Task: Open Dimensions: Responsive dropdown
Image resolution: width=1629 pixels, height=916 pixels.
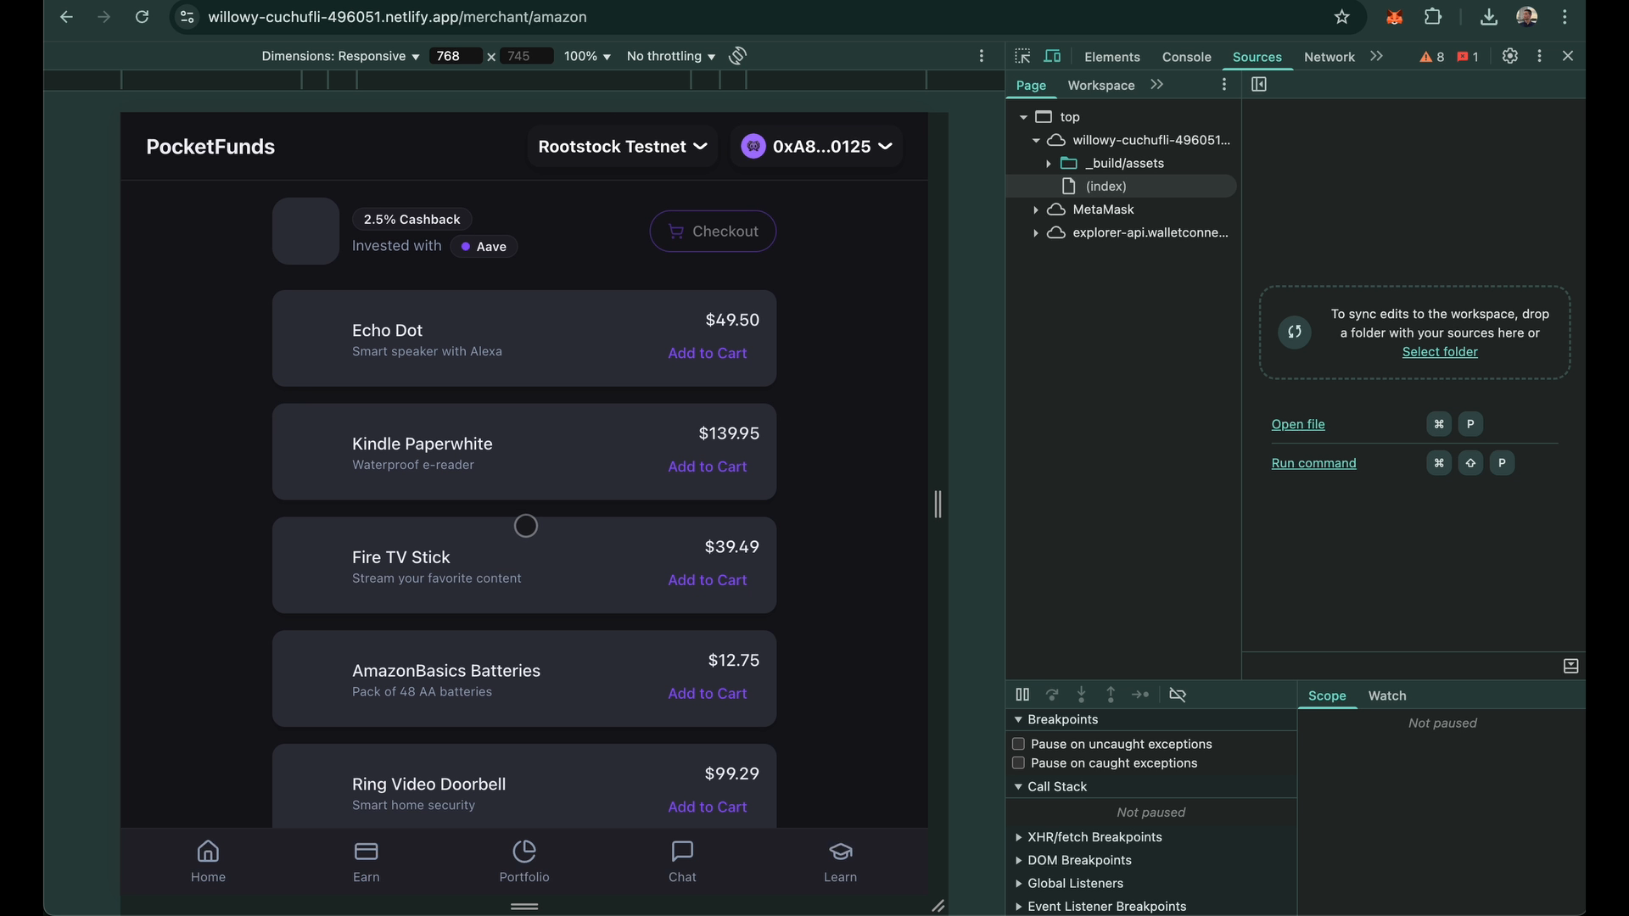Action: [x=340, y=56]
